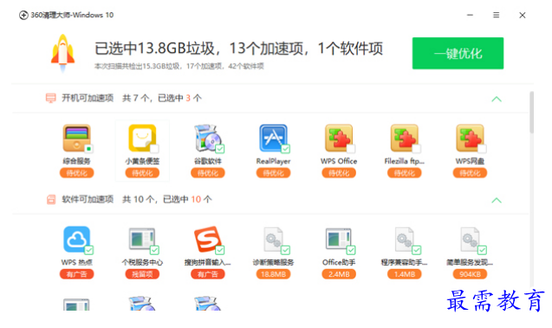
Task: Click the rocket icon in the header
Action: (x=63, y=53)
